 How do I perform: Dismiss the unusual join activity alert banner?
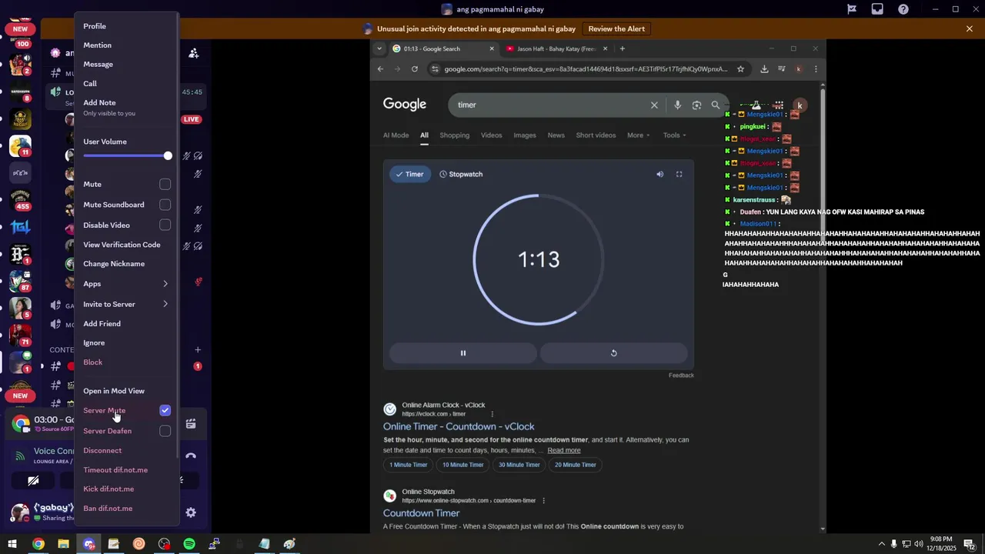[970, 28]
